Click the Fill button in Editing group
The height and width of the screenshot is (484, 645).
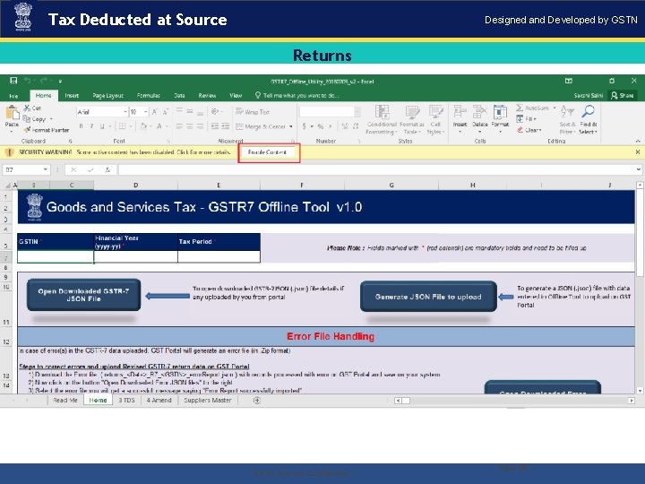(527, 119)
